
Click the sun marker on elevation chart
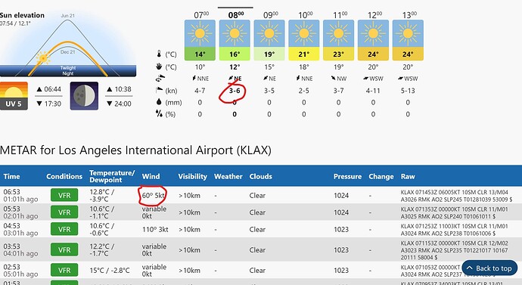coord(44,58)
